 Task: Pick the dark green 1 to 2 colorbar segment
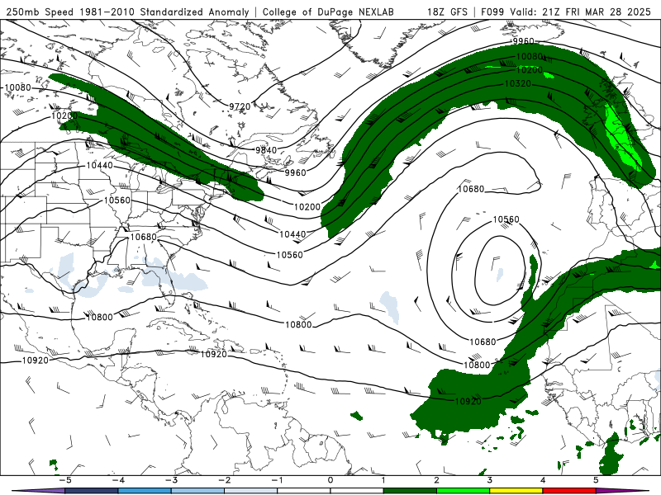410,491
